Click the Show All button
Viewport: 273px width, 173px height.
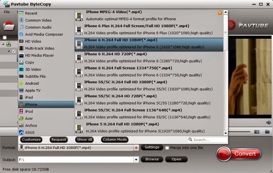(x=85, y=140)
